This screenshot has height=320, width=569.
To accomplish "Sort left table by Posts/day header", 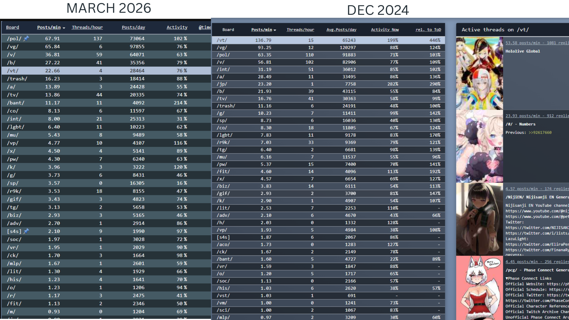I will (x=133, y=27).
